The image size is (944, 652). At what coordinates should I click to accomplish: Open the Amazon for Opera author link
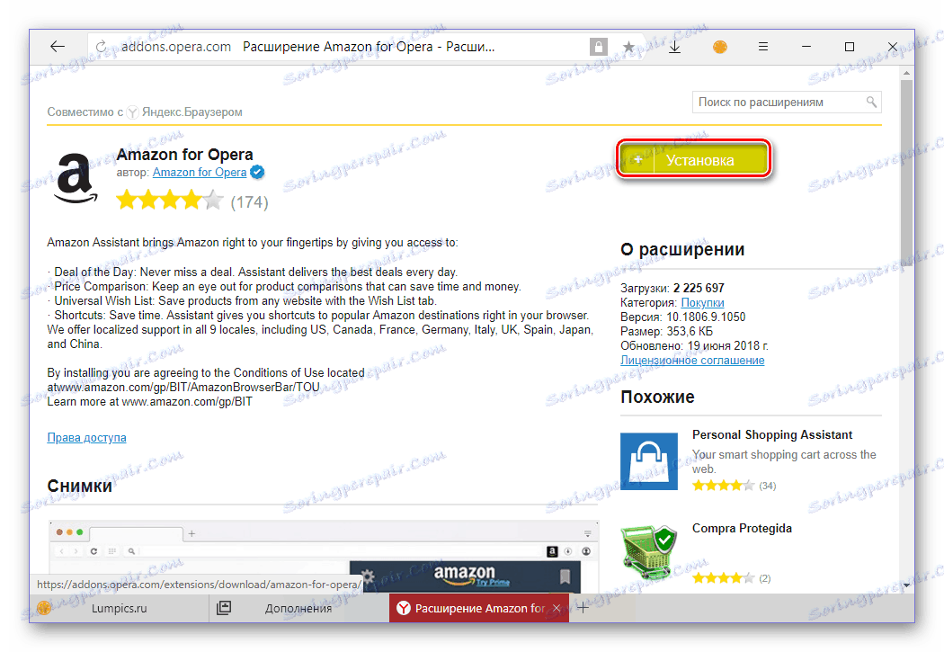tap(200, 172)
